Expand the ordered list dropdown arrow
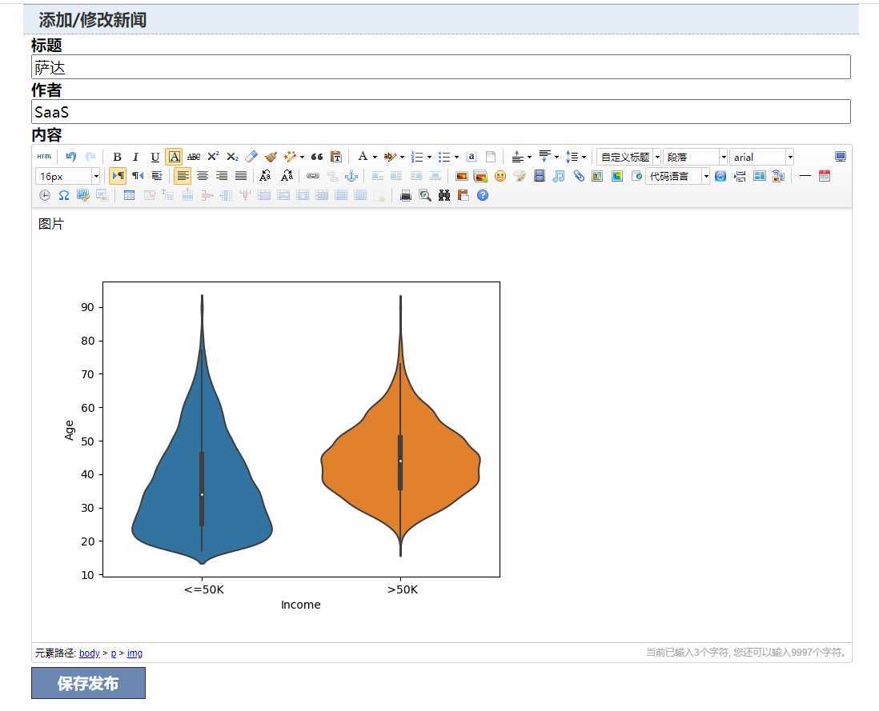879x711 pixels. [429, 158]
